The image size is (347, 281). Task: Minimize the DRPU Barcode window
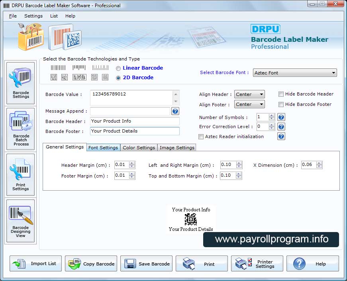[312, 4]
